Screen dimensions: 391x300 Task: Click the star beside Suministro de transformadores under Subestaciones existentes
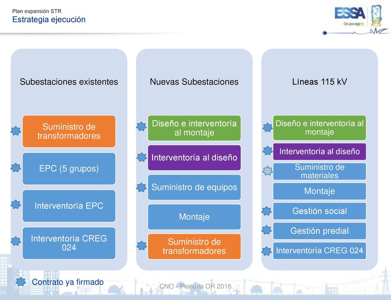coord(16,131)
